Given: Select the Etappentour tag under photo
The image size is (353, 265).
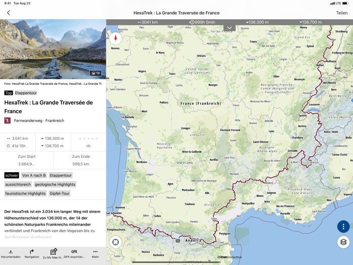Looking at the screenshot, I should coord(26,93).
